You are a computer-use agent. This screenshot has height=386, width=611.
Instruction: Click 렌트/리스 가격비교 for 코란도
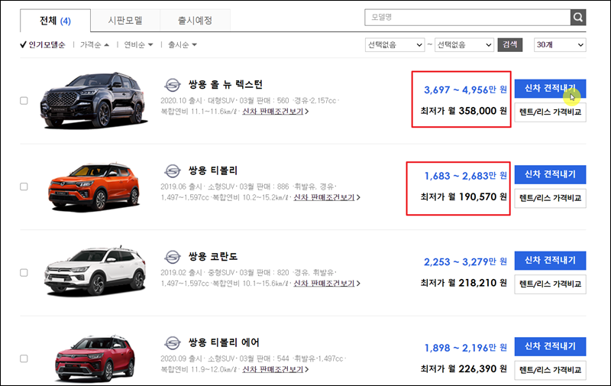tap(550, 284)
